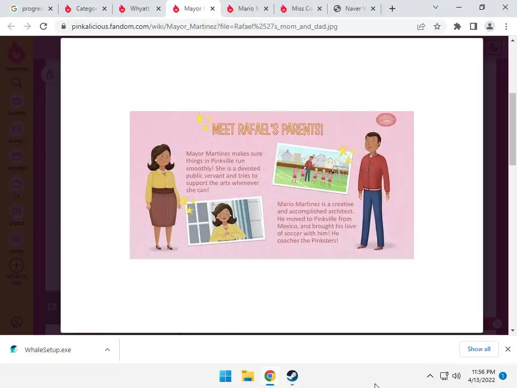Open user account icon in Fandom sidebar

coord(17,322)
